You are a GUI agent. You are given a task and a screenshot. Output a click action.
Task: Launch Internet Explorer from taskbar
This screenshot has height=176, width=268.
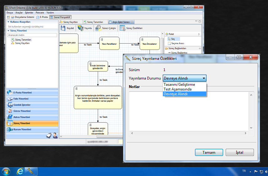(x=20, y=171)
